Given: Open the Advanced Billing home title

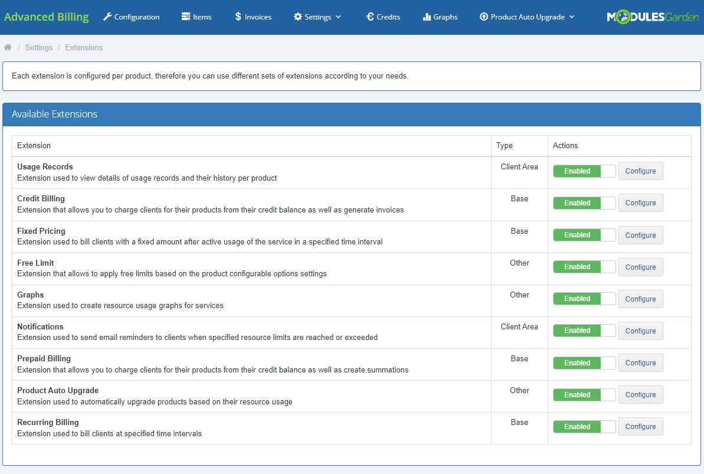Looking at the screenshot, I should click(47, 17).
